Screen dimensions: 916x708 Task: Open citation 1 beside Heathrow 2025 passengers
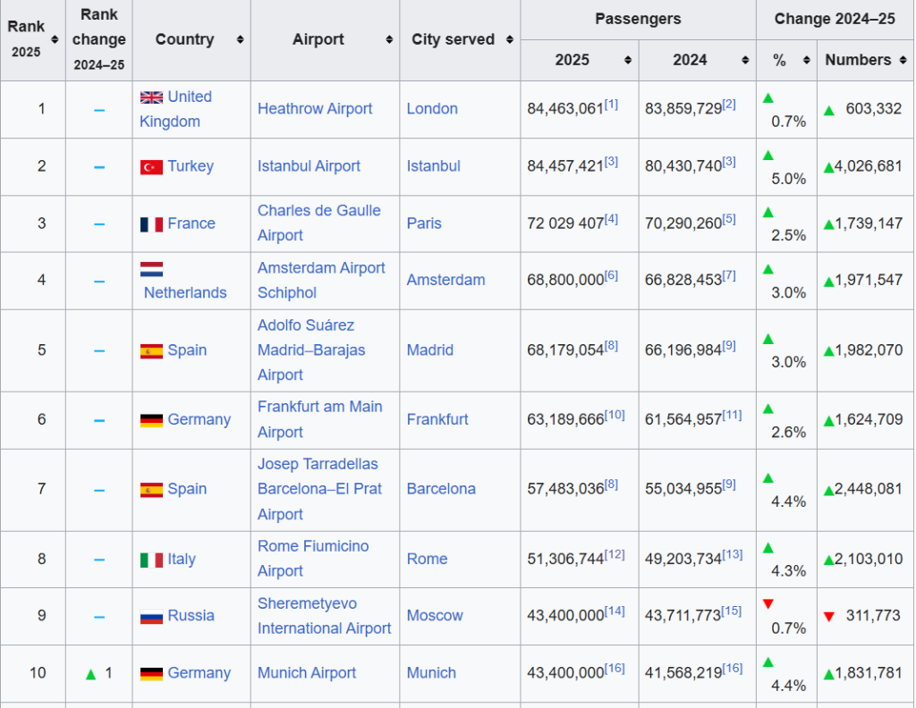(611, 105)
